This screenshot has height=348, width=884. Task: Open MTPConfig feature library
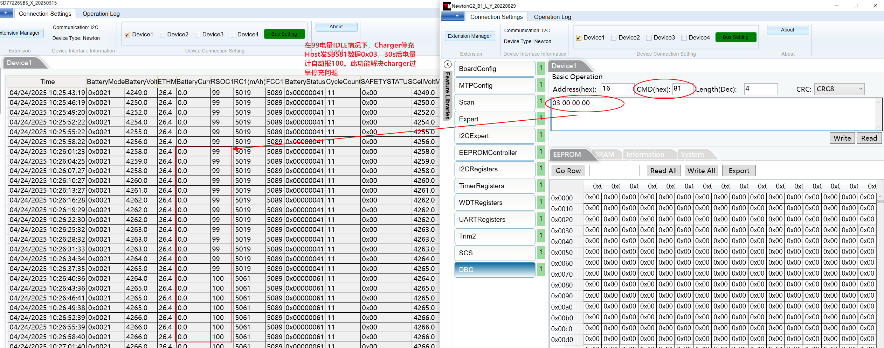coord(495,86)
